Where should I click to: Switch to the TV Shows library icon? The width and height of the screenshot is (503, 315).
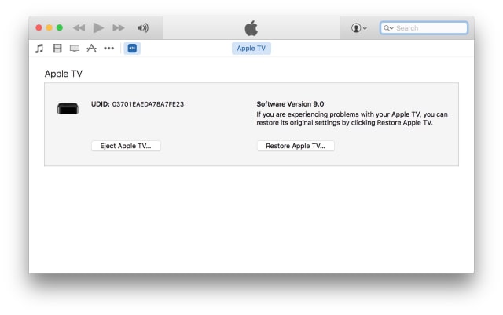pos(75,49)
